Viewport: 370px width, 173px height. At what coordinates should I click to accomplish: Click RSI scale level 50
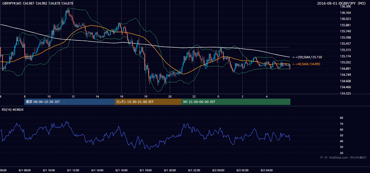tap(342, 135)
